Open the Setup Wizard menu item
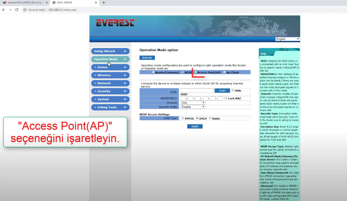 point(110,51)
